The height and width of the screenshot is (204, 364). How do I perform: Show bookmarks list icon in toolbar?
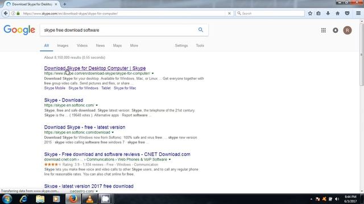[318, 14]
